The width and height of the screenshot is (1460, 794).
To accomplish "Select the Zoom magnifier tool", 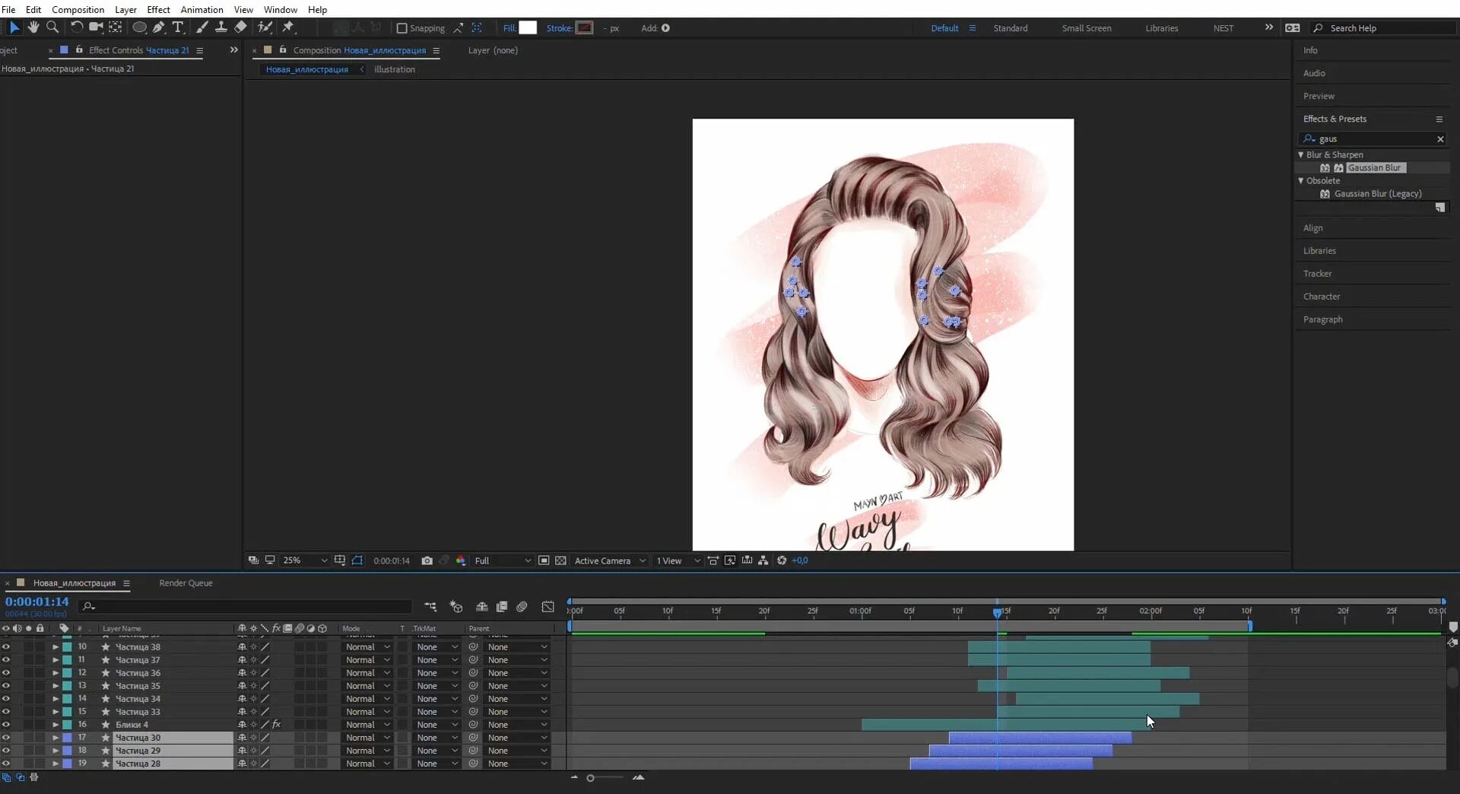I will [52, 27].
